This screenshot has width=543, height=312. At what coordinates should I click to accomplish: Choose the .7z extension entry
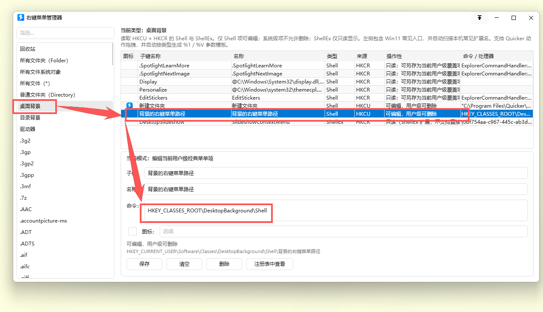23,198
